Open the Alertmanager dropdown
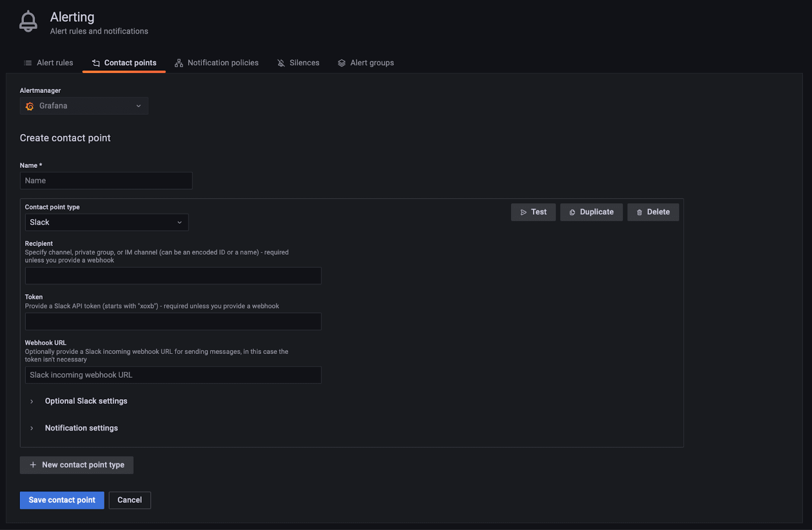This screenshot has height=530, width=812. [84, 106]
